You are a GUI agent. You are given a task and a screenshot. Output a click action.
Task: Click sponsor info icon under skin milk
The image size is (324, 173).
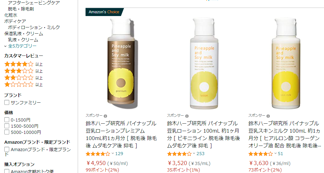click(x=268, y=116)
